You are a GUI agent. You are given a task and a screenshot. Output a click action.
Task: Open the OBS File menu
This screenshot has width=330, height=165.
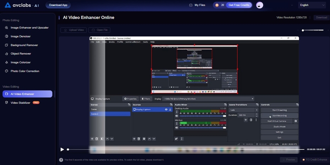point(92,42)
